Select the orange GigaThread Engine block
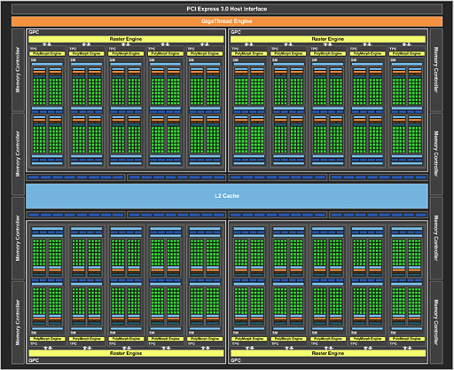This screenshot has height=370, width=454. point(227,21)
